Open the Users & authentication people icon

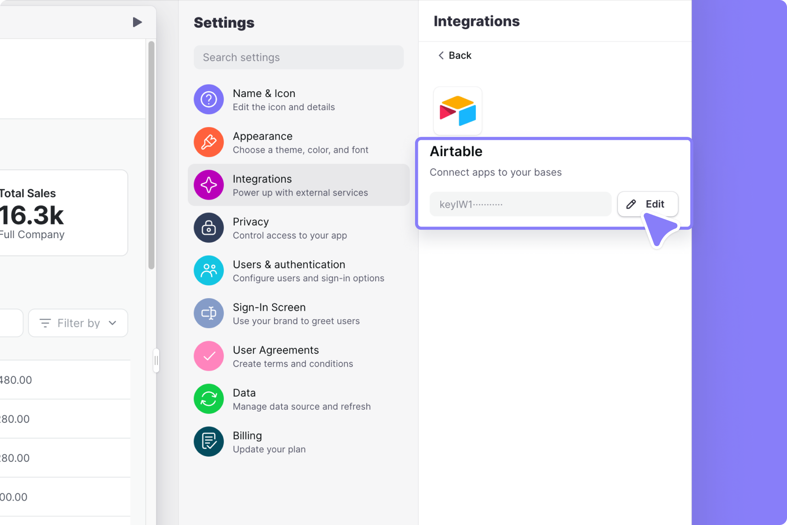pyautogui.click(x=208, y=270)
